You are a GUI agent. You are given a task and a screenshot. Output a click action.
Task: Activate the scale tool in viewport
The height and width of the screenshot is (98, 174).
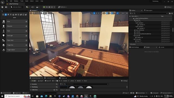click(x=98, y=13)
